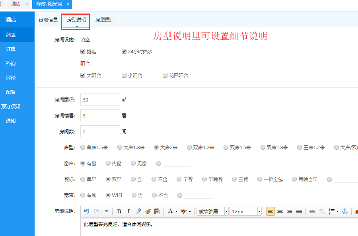Open the 微软雅黑 font family dropdown

[x=213, y=211]
